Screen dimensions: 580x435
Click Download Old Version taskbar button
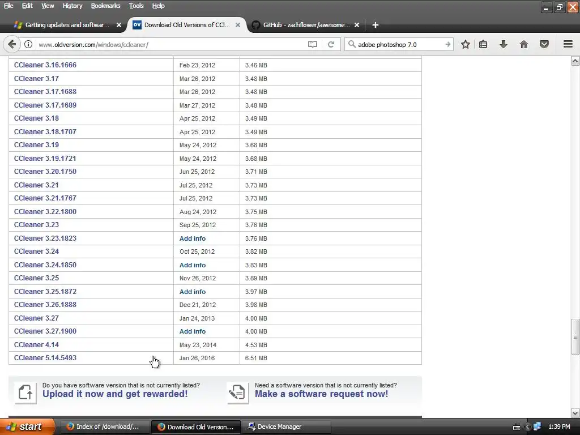[x=196, y=427]
